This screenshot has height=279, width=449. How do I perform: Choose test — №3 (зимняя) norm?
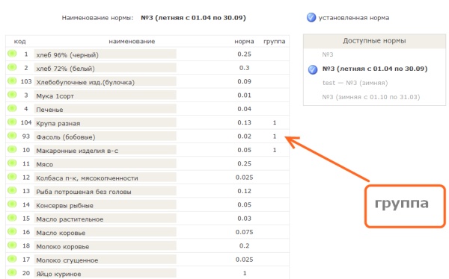pyautogui.click(x=355, y=83)
